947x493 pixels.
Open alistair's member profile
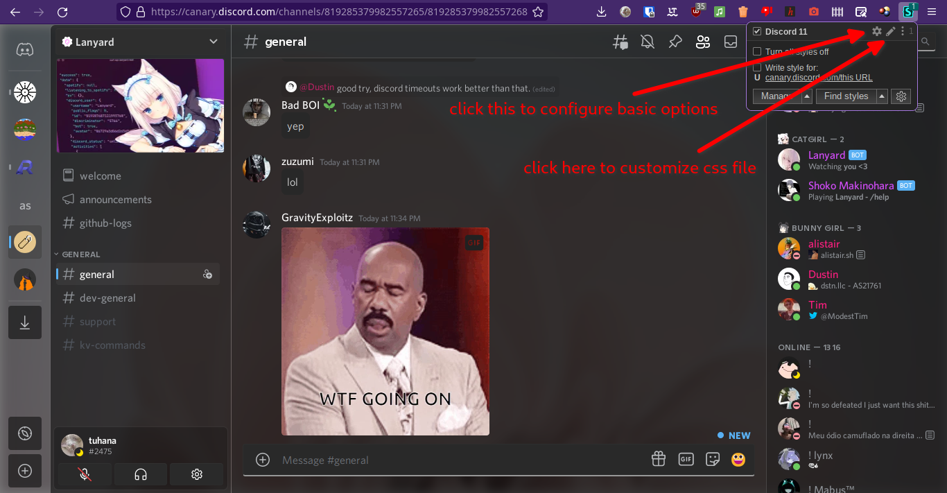(x=857, y=249)
